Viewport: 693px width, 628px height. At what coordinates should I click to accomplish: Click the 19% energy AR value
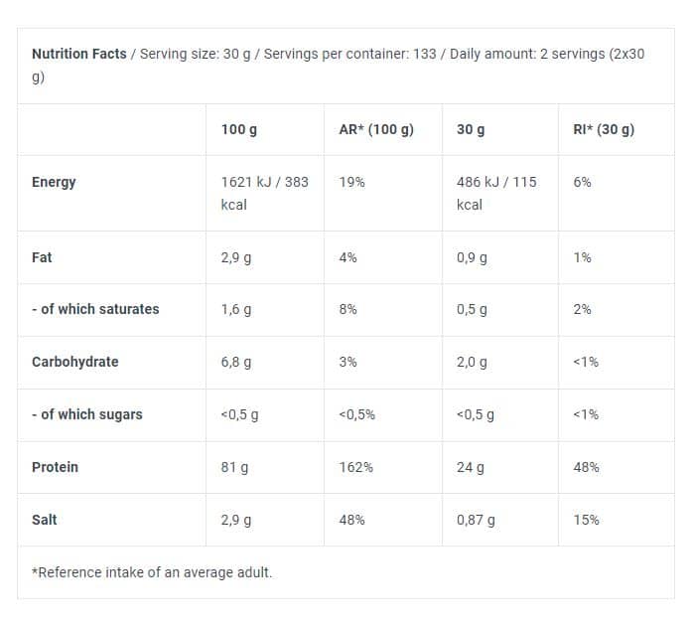[351, 182]
